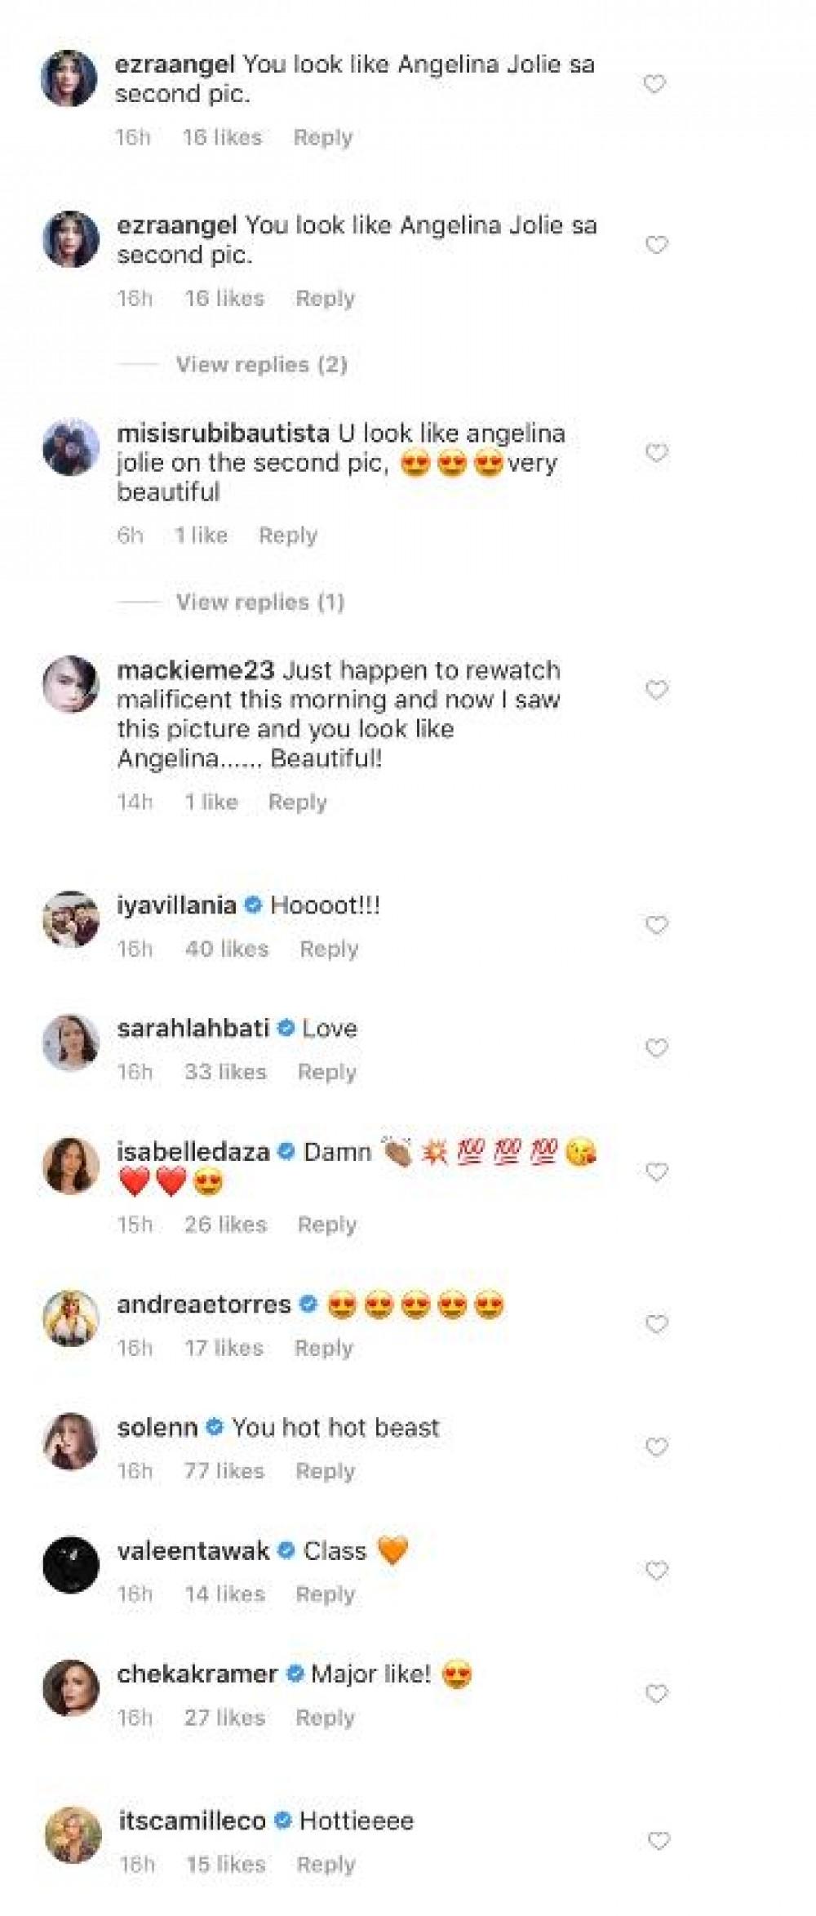This screenshot has height=1916, width=816.
Task: Open the chekakramer profile via username
Action: point(197,1674)
